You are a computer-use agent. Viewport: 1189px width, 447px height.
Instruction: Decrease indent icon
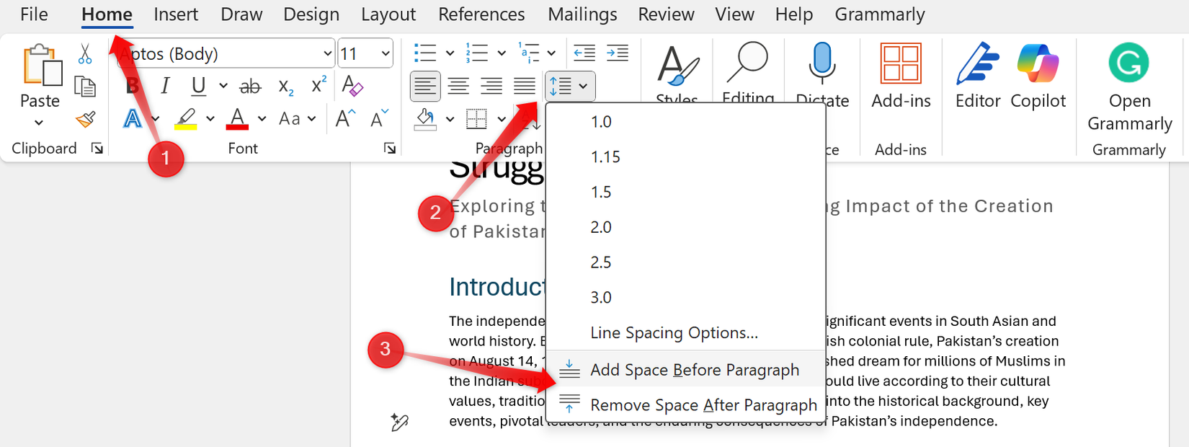584,53
